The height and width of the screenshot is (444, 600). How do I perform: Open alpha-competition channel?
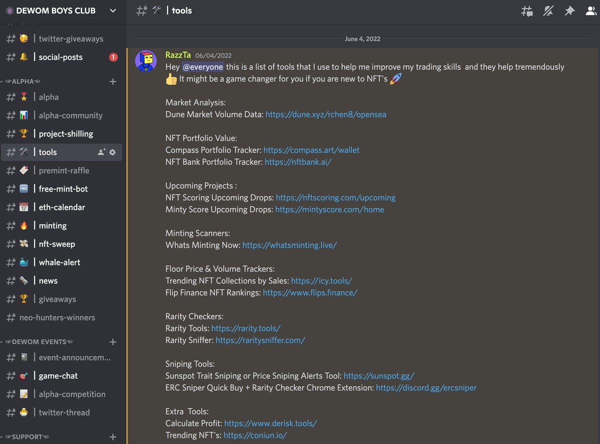[x=61, y=394]
